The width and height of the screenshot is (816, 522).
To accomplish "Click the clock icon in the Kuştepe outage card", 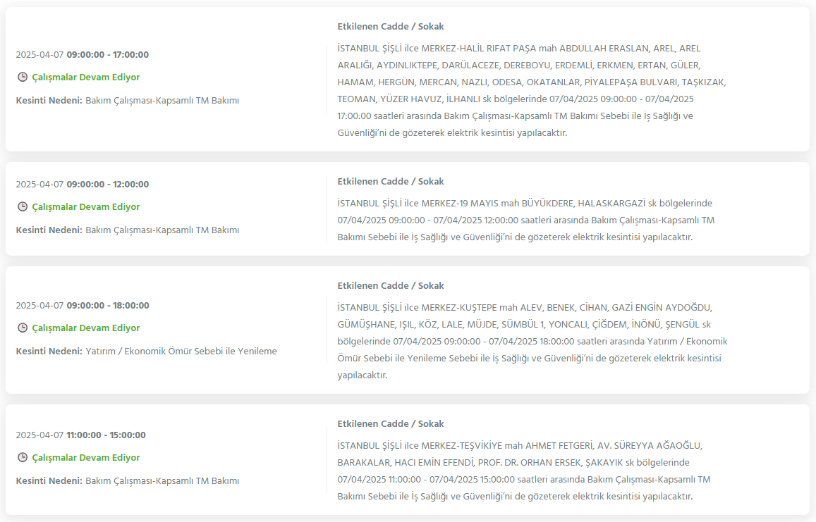I will click(23, 328).
